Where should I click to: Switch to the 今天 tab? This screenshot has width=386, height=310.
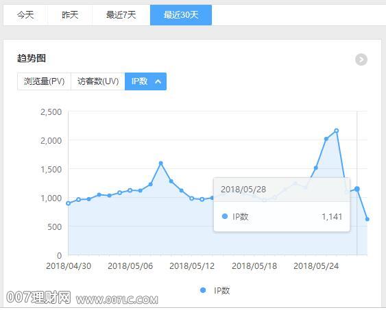coord(25,15)
